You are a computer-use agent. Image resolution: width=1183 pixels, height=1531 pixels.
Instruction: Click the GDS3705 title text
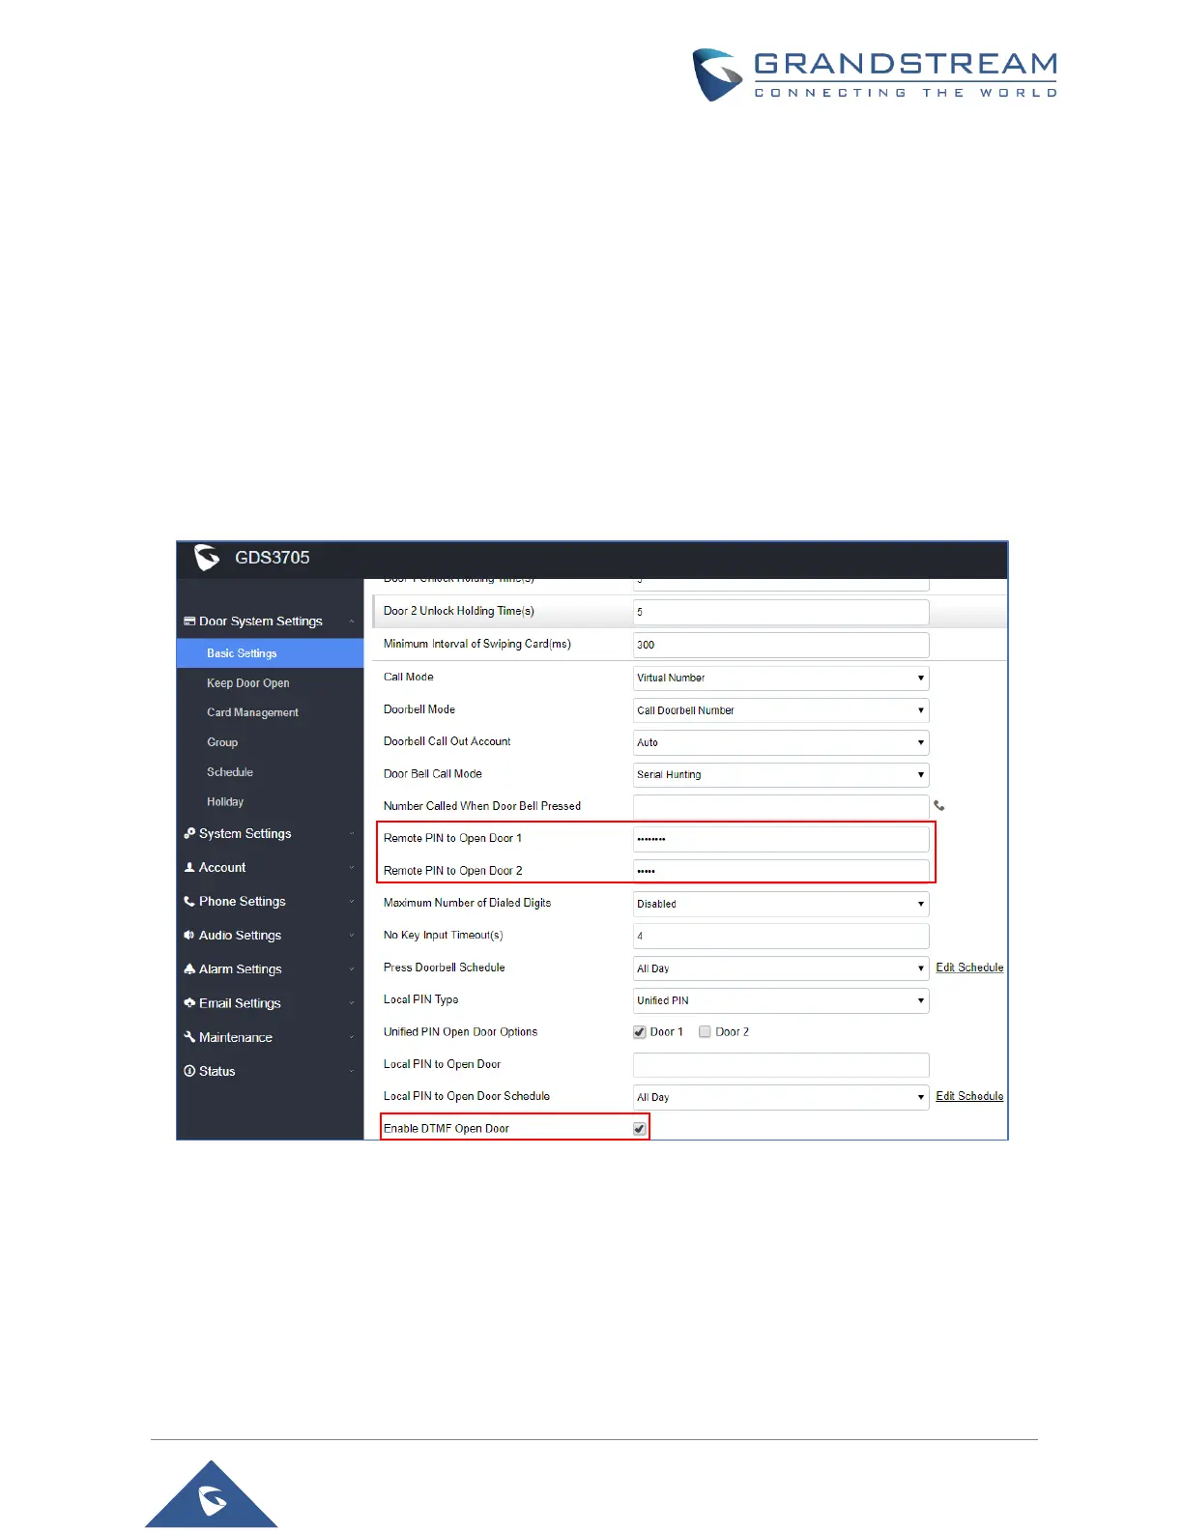[273, 558]
